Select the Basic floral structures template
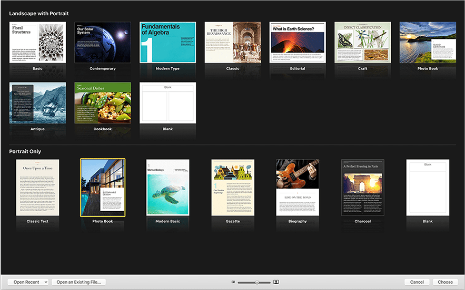This screenshot has height=290, width=465. coord(37,43)
